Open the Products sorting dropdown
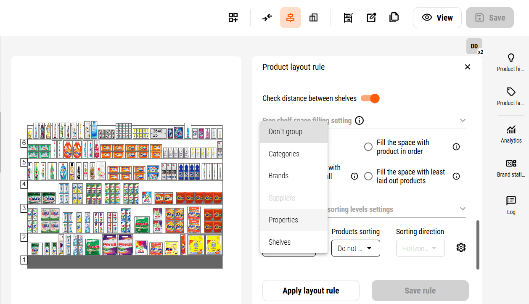The height and width of the screenshot is (304, 529). click(355, 248)
